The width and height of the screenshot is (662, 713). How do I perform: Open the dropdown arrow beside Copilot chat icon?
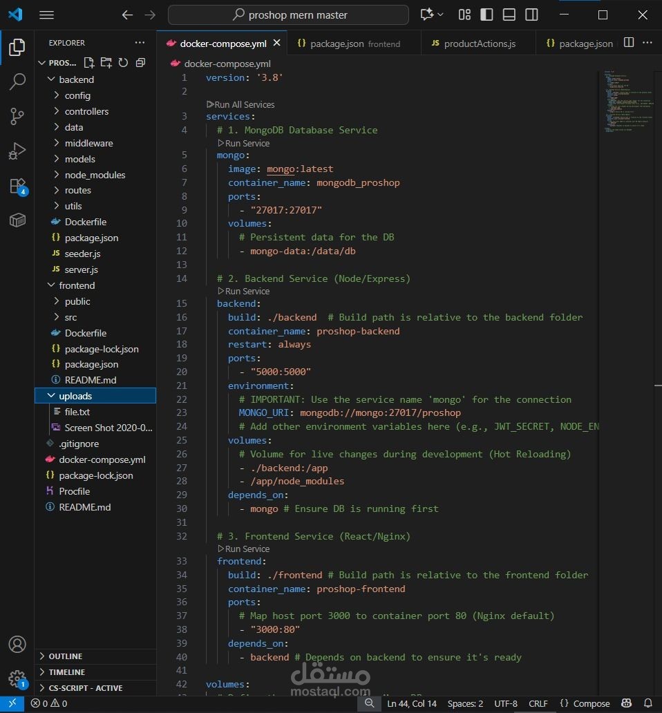(440, 15)
